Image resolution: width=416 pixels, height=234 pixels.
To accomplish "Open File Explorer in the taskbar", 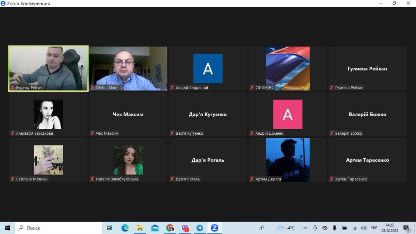I will click(x=140, y=228).
